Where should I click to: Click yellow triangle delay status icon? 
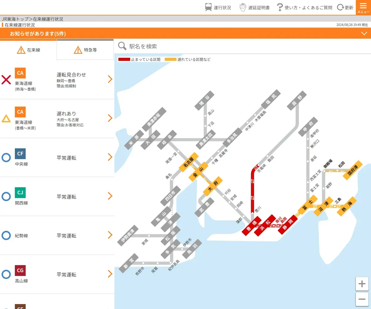[6, 119]
